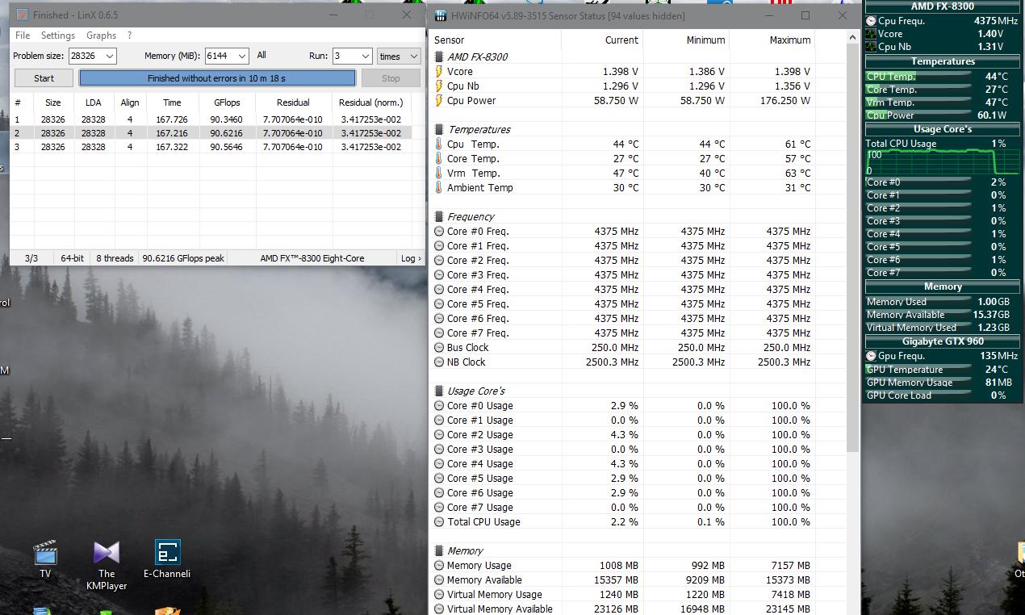The image size is (1025, 615).
Task: Click the thermometer icon beside Vrm Temp.
Action: point(439,174)
